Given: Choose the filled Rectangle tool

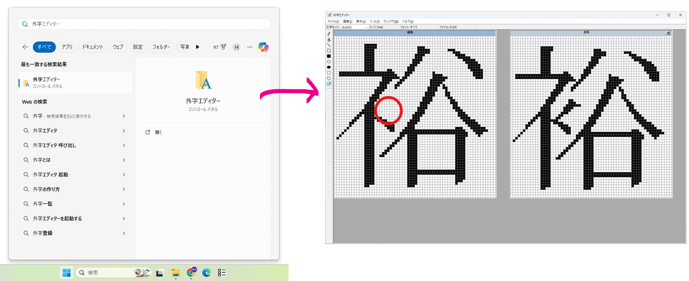Looking at the screenshot, I should point(329,56).
